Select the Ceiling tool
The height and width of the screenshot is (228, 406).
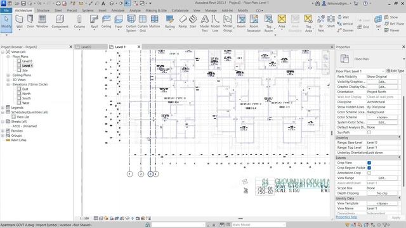point(106,22)
